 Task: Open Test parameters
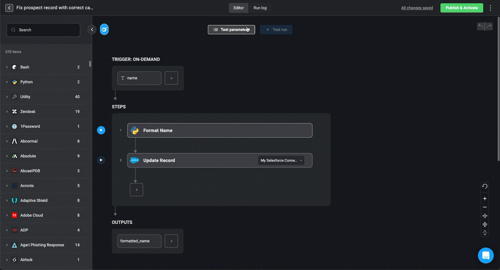click(231, 30)
